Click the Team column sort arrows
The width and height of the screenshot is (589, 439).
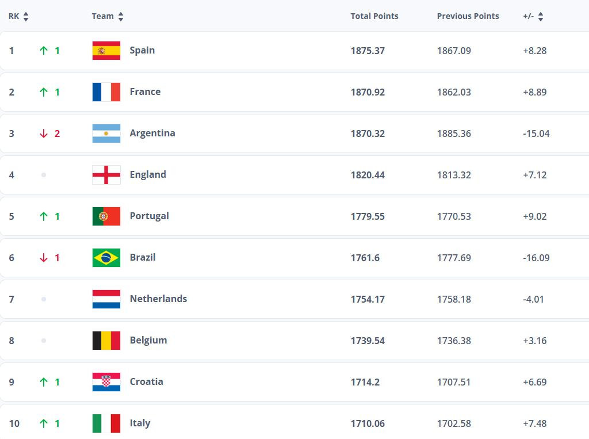121,16
